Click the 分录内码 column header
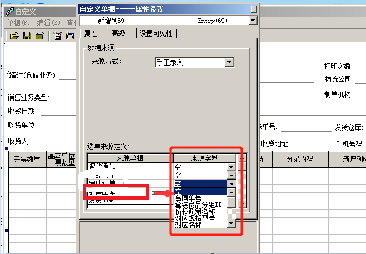Screen dimensions: 366x254 [x=300, y=159]
